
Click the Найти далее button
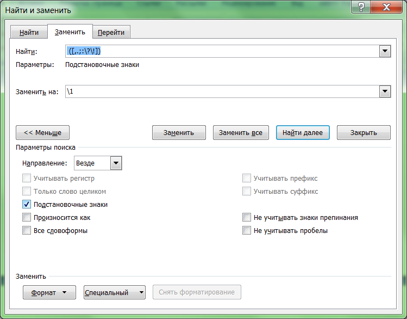[303, 133]
